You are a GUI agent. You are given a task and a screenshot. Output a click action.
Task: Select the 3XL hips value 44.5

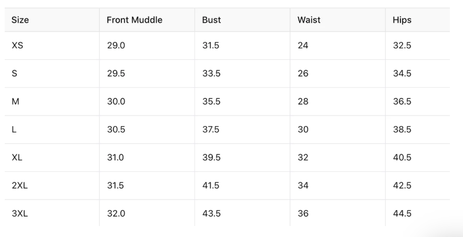[402, 213]
